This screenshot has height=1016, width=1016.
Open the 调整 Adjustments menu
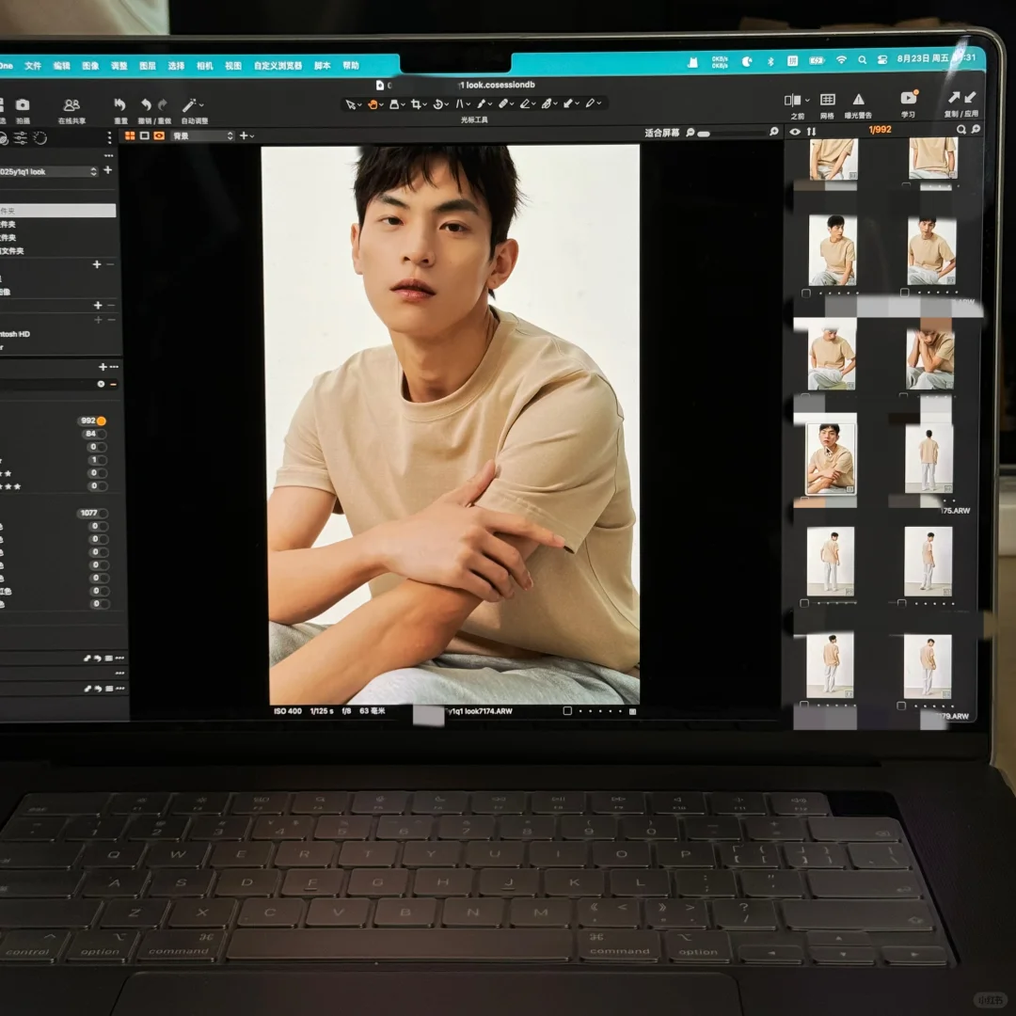tap(119, 66)
